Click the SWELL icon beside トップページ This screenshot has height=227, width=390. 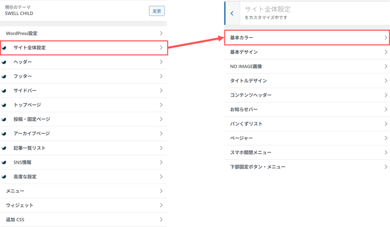click(4, 105)
